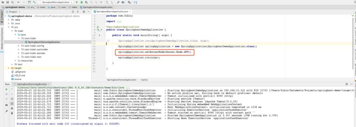Click the locate/scroll from source target icon

[x=73, y=12]
